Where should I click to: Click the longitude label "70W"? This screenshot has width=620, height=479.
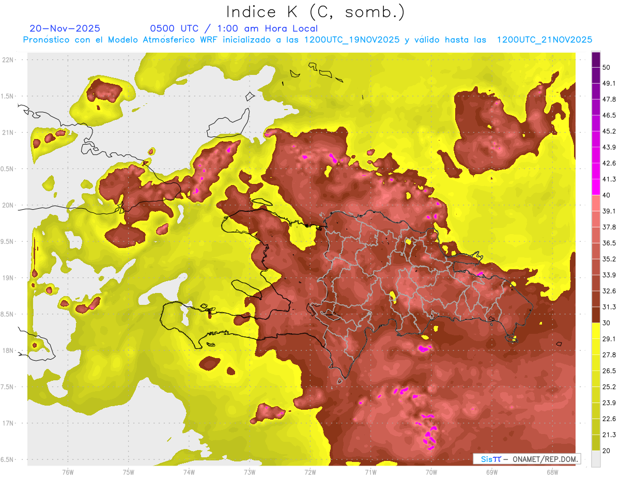(x=431, y=472)
